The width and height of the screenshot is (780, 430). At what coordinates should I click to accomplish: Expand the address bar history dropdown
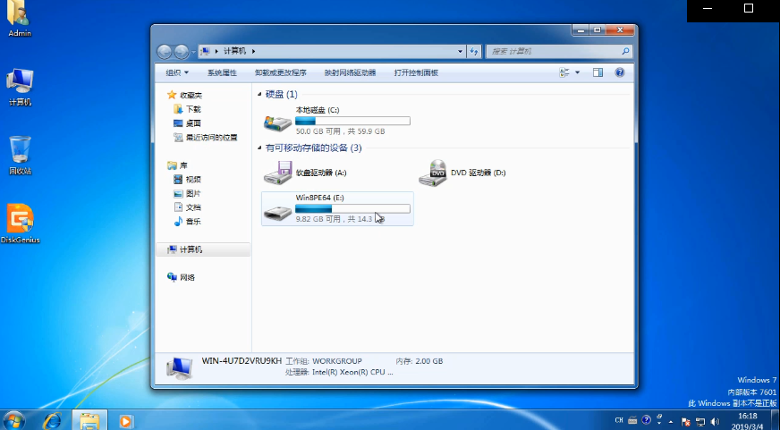(x=461, y=51)
